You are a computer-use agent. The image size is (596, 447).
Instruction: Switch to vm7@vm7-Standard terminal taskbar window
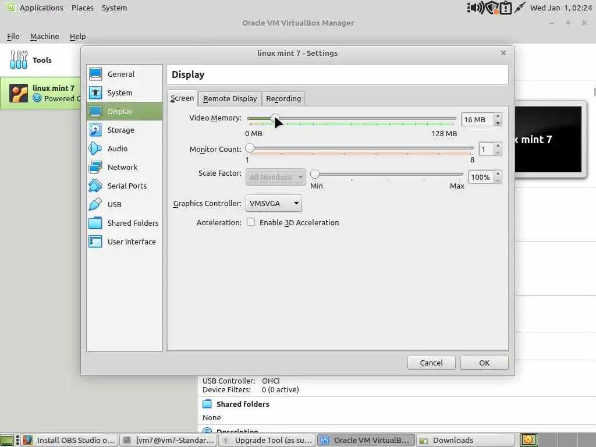(x=168, y=440)
